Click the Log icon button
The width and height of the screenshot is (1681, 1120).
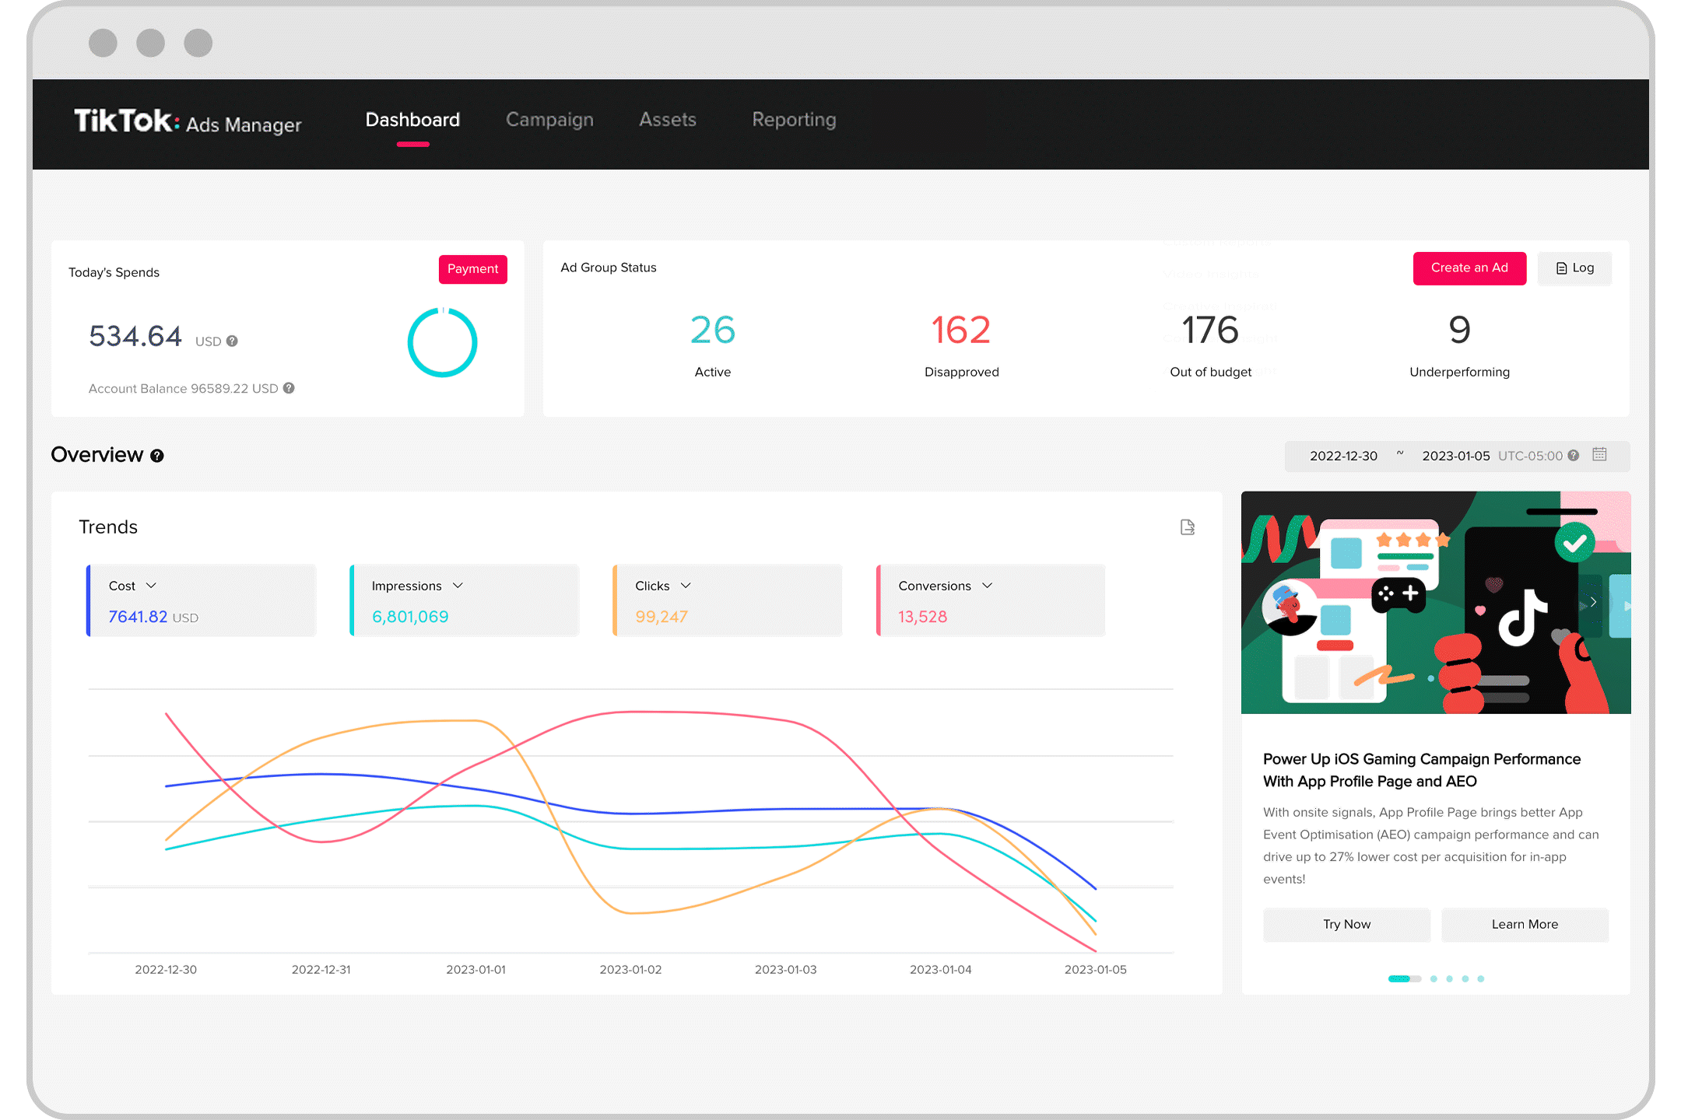pos(1574,268)
